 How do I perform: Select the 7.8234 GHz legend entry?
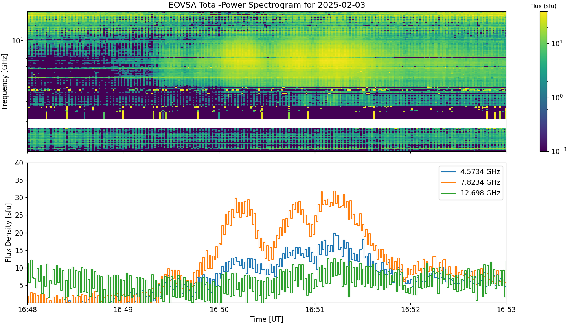pos(471,183)
